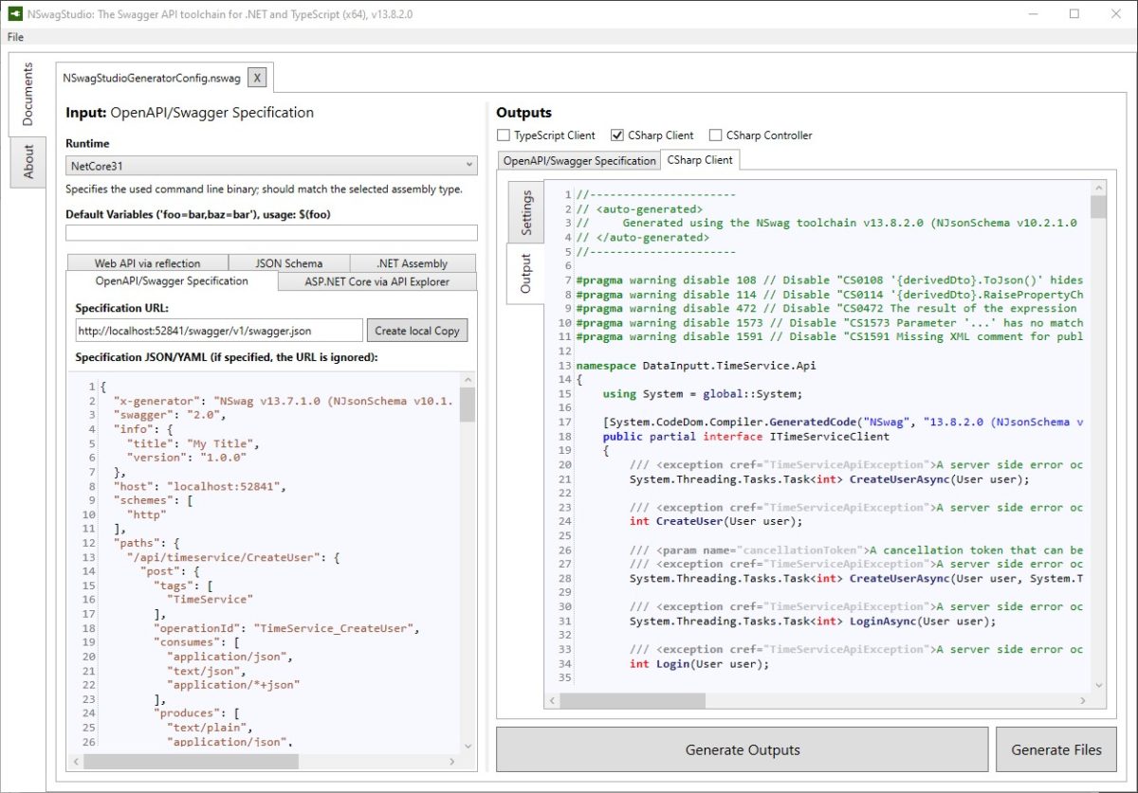Viewport: 1138px width, 793px height.
Task: Click the namespace DataInputt.TimeService.Api line
Action: tap(695, 365)
